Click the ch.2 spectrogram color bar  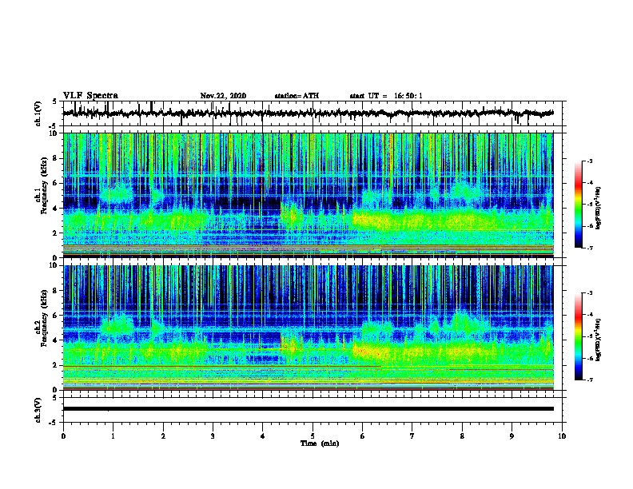(x=578, y=336)
